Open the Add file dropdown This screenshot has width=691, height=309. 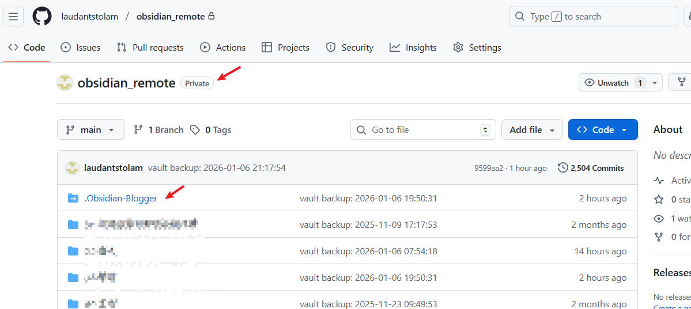[532, 130]
